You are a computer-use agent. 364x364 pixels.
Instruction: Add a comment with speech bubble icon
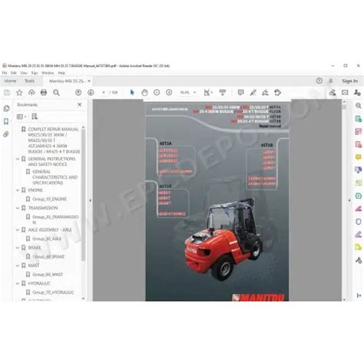[x=240, y=93]
